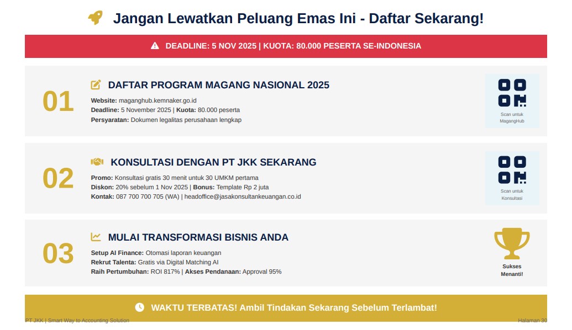This screenshot has width=572, height=330.
Task: Select the large step number 03
Action: coord(58,254)
